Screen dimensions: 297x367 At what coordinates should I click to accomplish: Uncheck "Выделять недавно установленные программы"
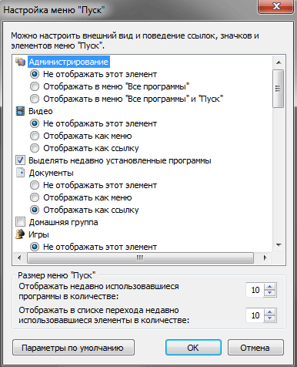pyautogui.click(x=20, y=160)
